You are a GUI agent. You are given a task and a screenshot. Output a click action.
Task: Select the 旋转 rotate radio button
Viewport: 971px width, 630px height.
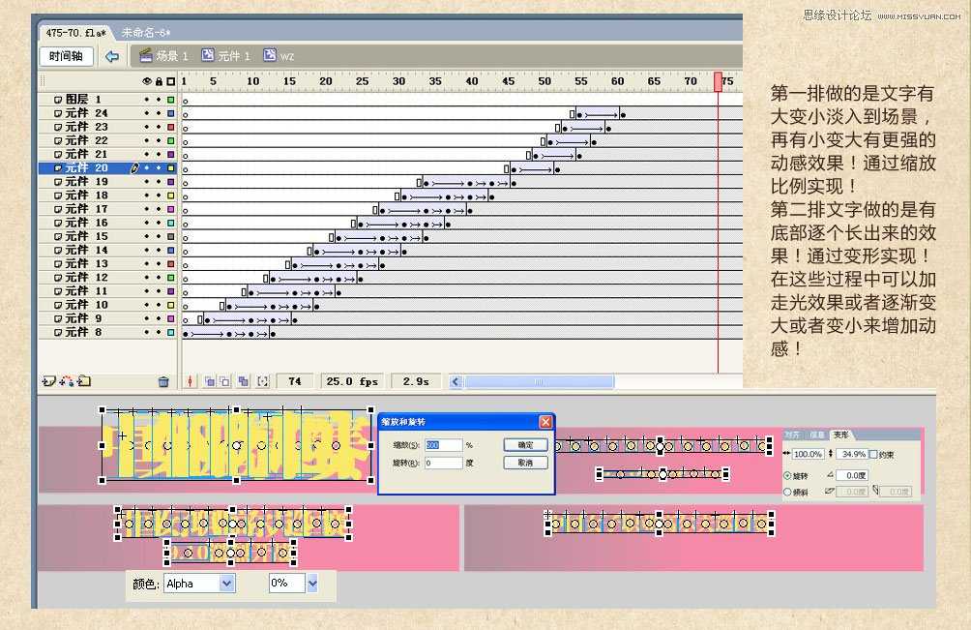tap(787, 476)
